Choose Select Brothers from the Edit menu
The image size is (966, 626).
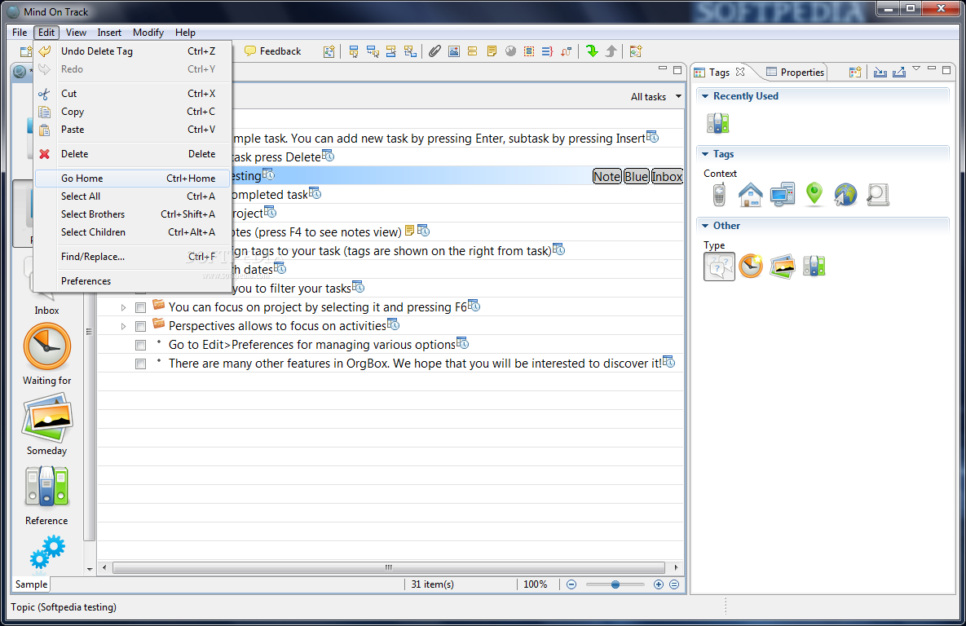pyautogui.click(x=132, y=214)
